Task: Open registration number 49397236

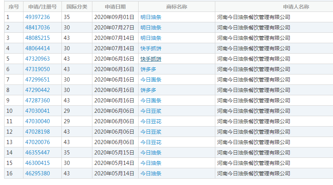Action: pos(37,17)
